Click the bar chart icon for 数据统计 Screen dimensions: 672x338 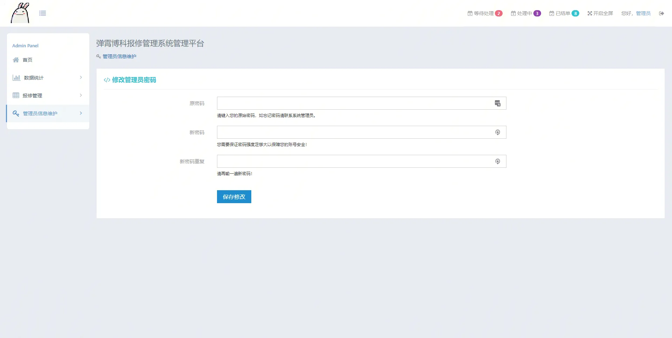pos(16,78)
